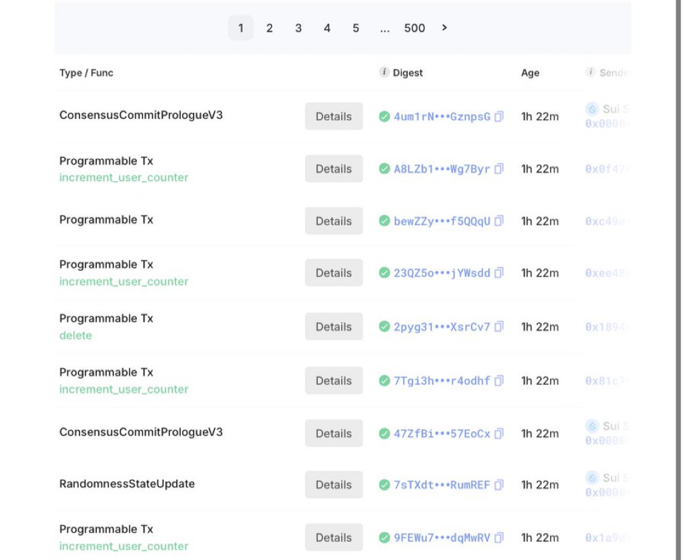Click the info icon beside Digest header
The width and height of the screenshot is (685, 560).
(384, 73)
